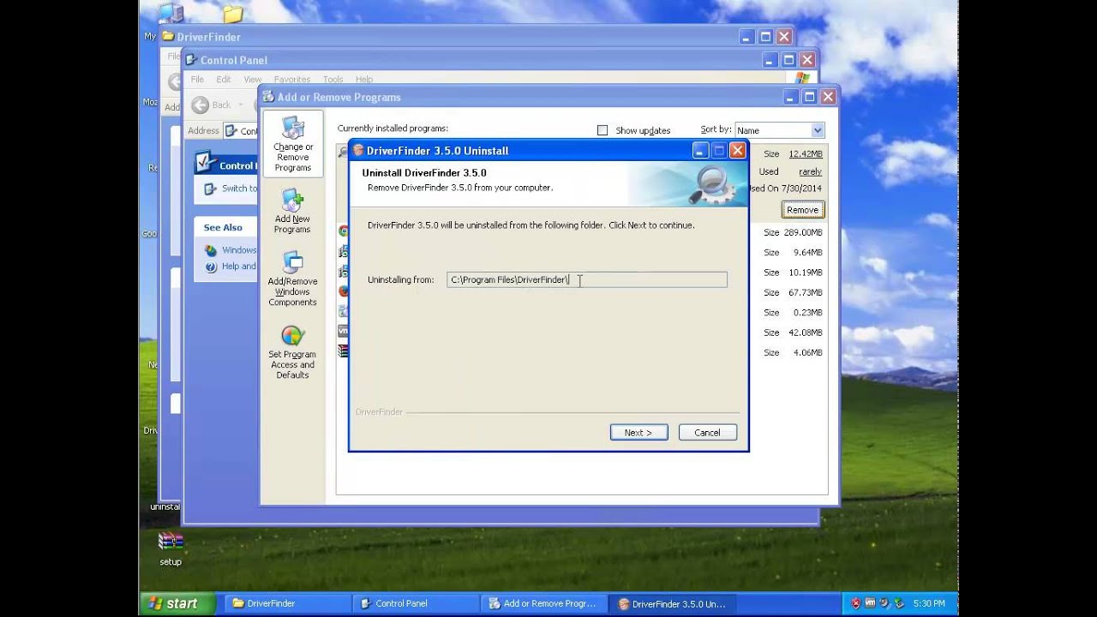Click the 12.42MB size link
The height and width of the screenshot is (617, 1097).
[806, 154]
